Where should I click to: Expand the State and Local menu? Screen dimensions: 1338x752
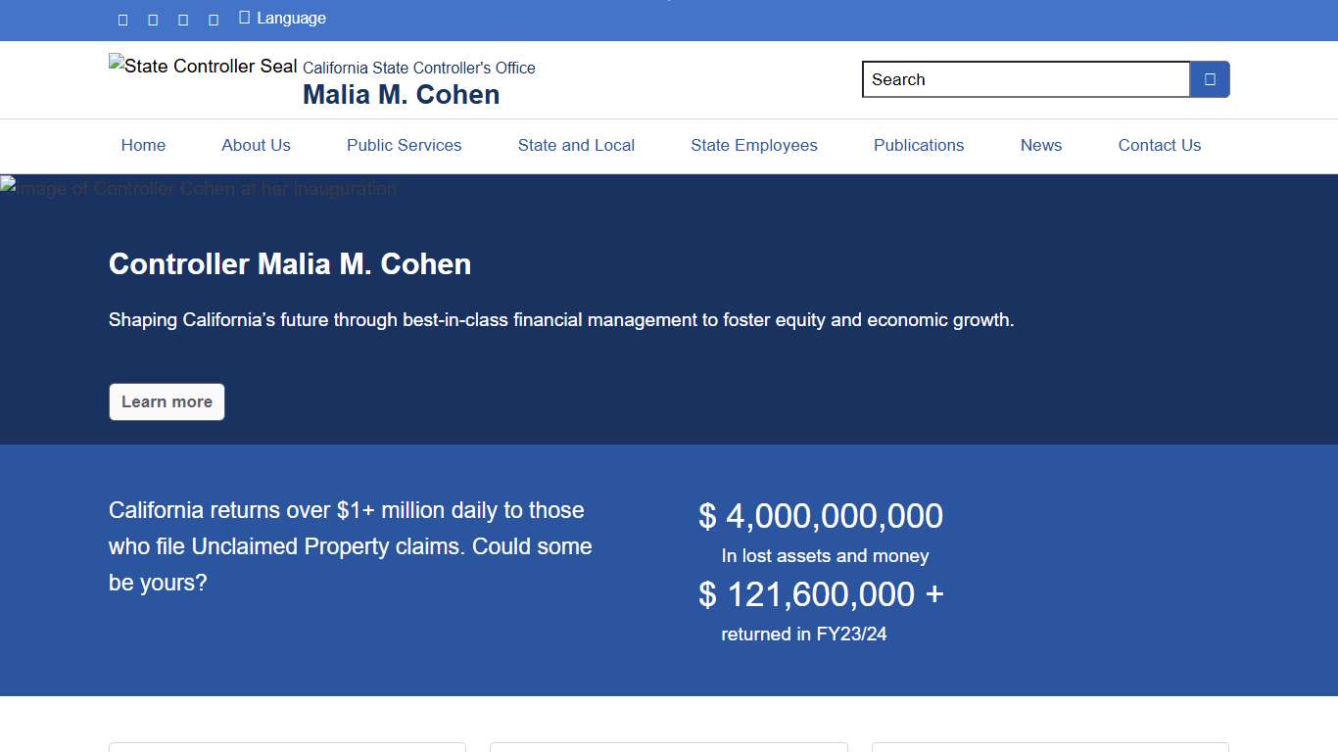click(x=576, y=145)
